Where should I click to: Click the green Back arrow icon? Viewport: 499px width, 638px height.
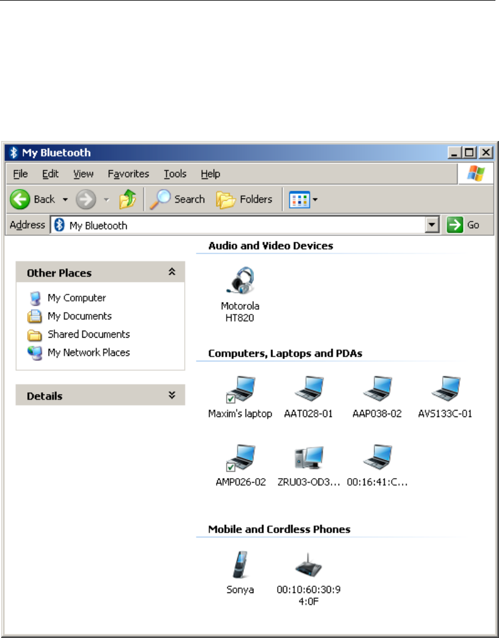20,200
